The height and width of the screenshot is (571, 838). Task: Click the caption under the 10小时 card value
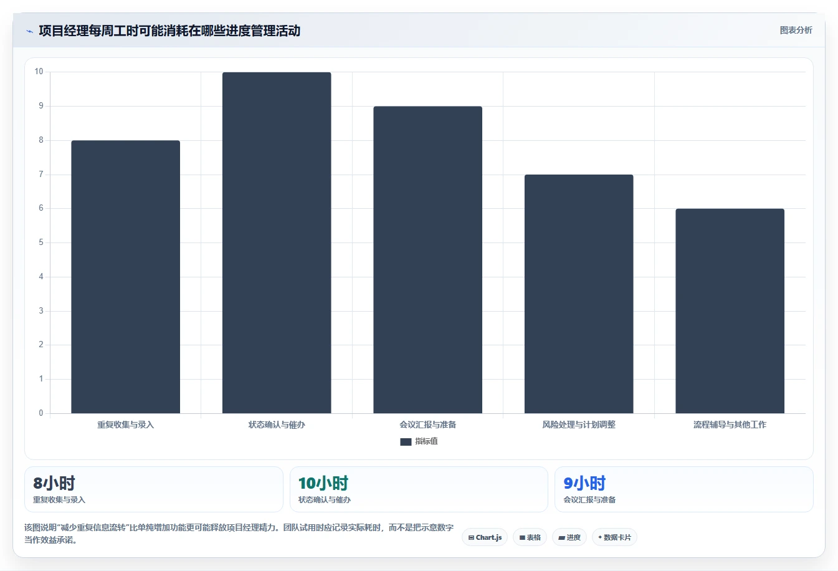tap(325, 500)
